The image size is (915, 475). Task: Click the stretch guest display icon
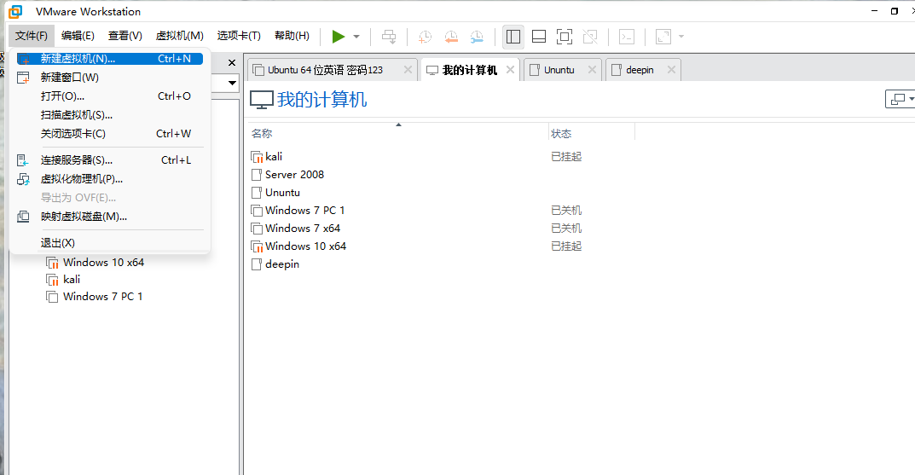pyautogui.click(x=663, y=37)
